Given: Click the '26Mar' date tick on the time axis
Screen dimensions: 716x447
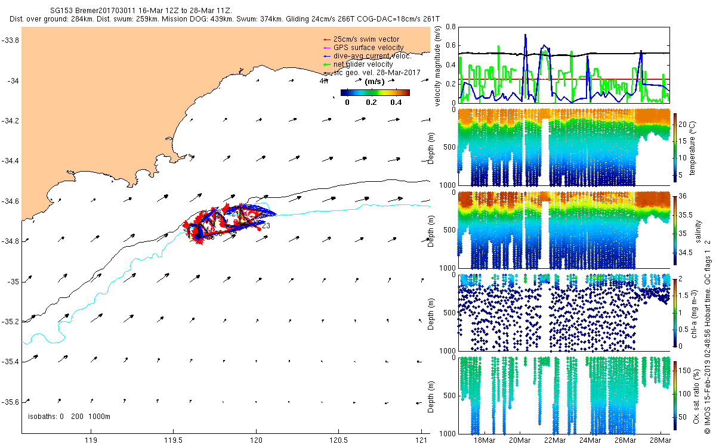Looking at the screenshot, I should click(x=625, y=440).
